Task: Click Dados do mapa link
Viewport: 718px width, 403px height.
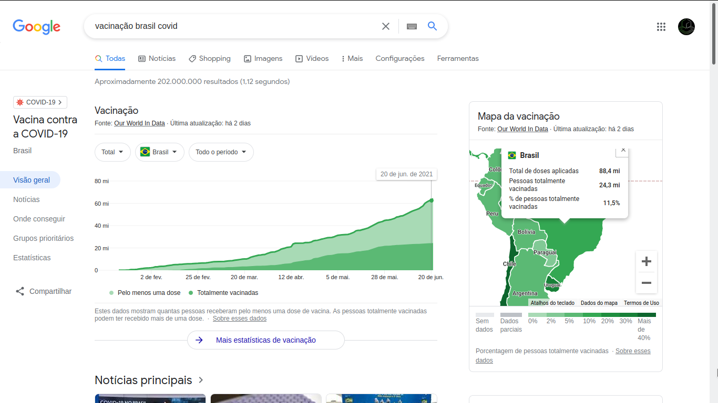Action: point(599,303)
